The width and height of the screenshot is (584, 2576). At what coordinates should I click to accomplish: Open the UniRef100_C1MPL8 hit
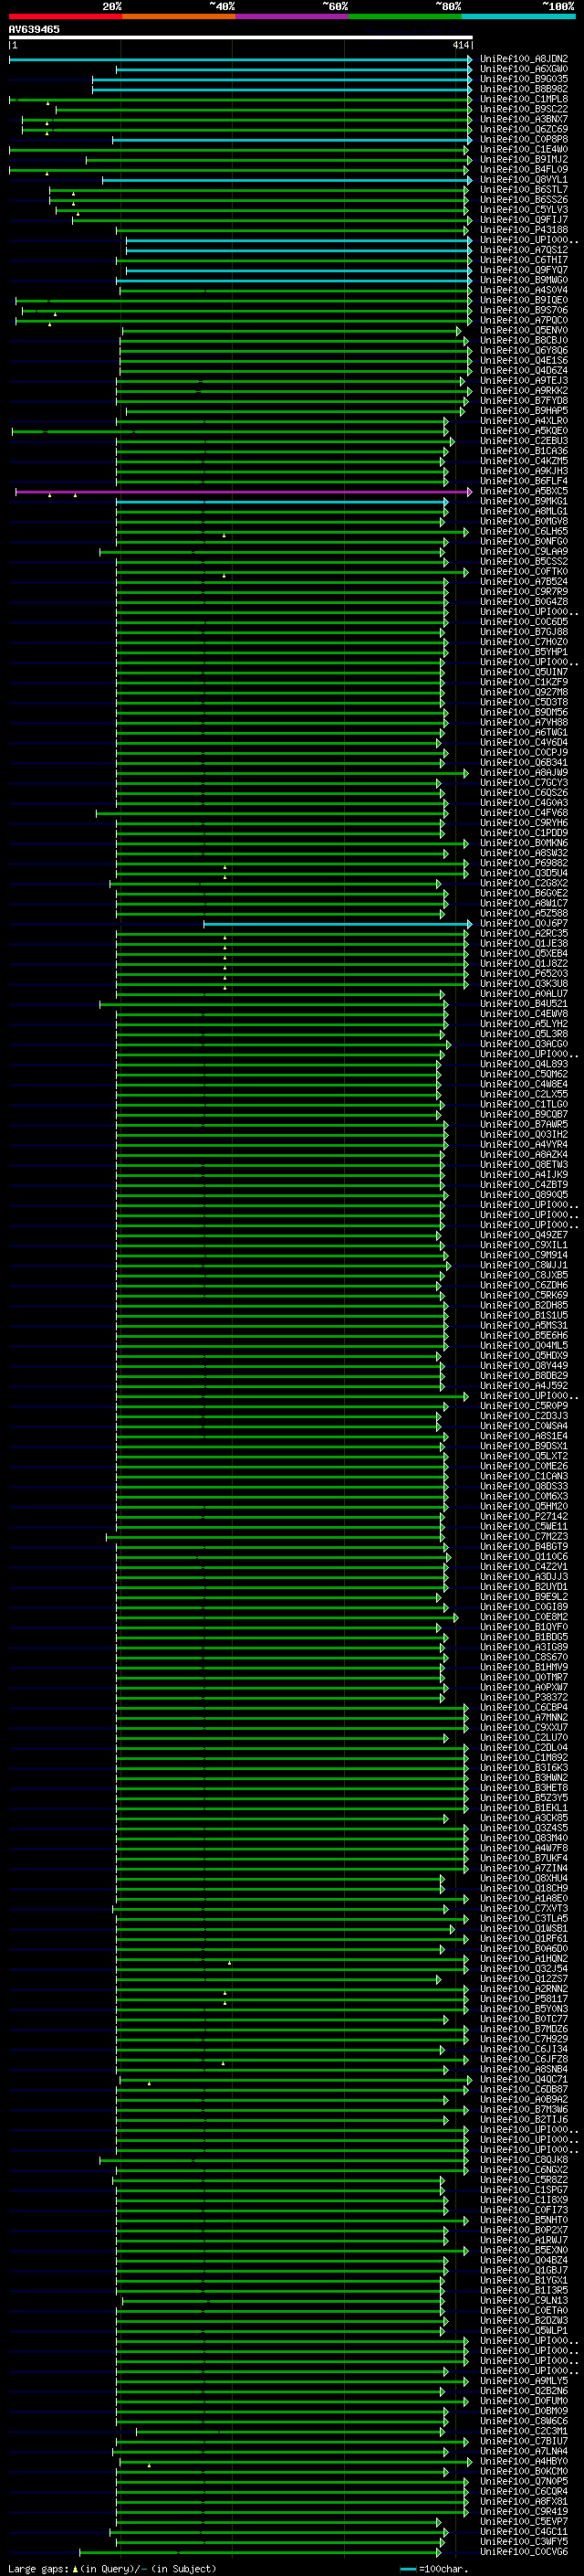pos(524,99)
